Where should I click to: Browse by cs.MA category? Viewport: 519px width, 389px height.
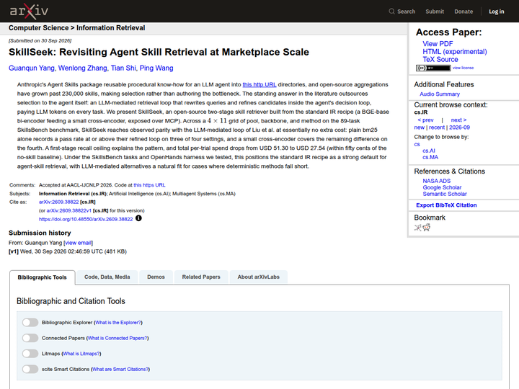click(x=430, y=157)
